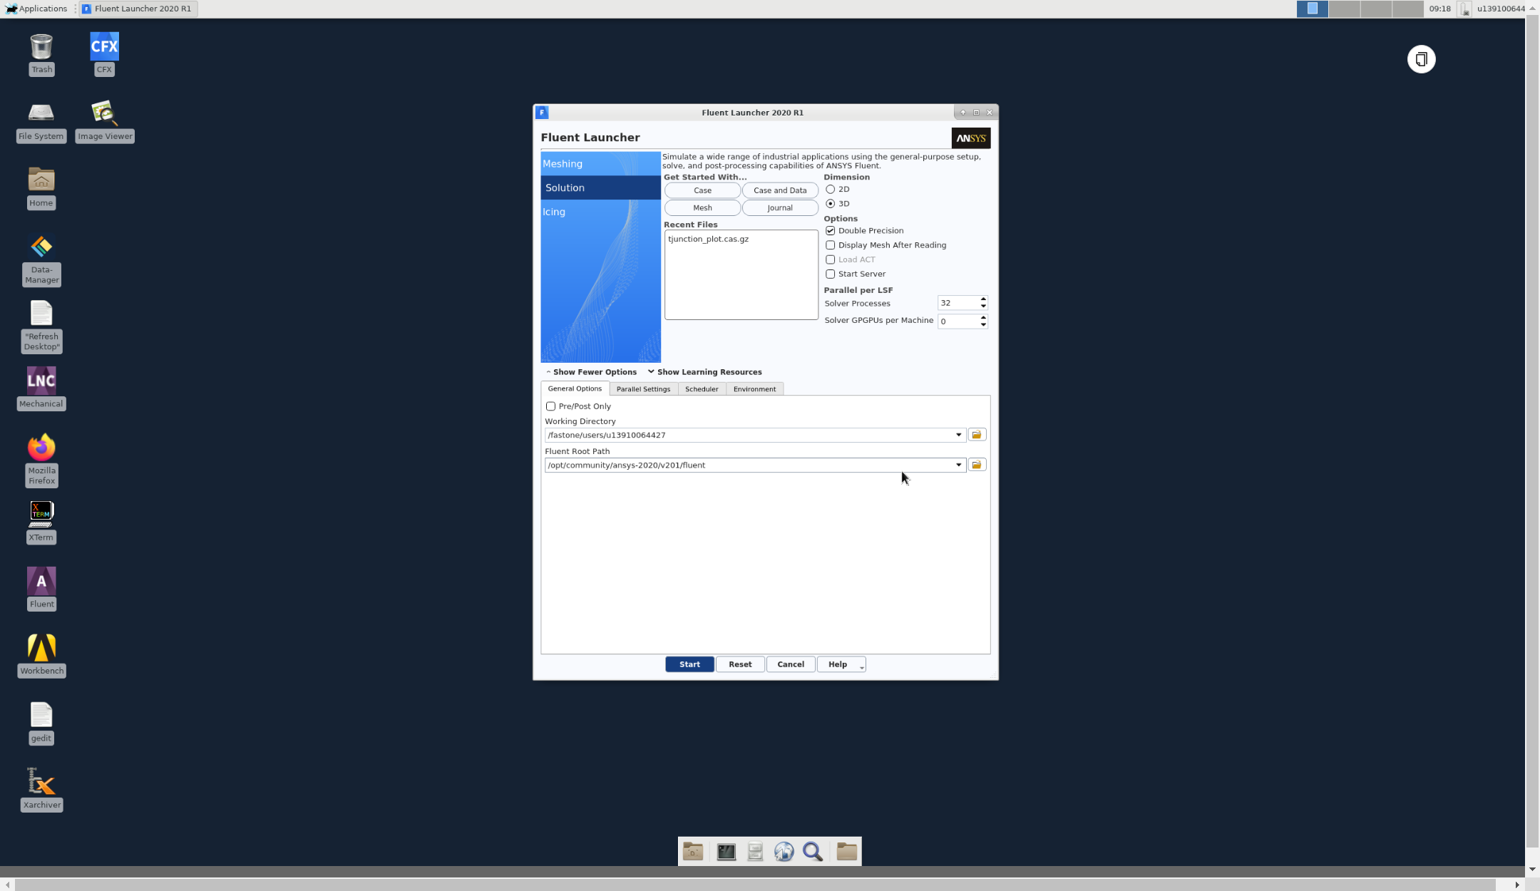Select Meshing mode in the sidebar
This screenshot has width=1540, height=891.
click(x=600, y=164)
